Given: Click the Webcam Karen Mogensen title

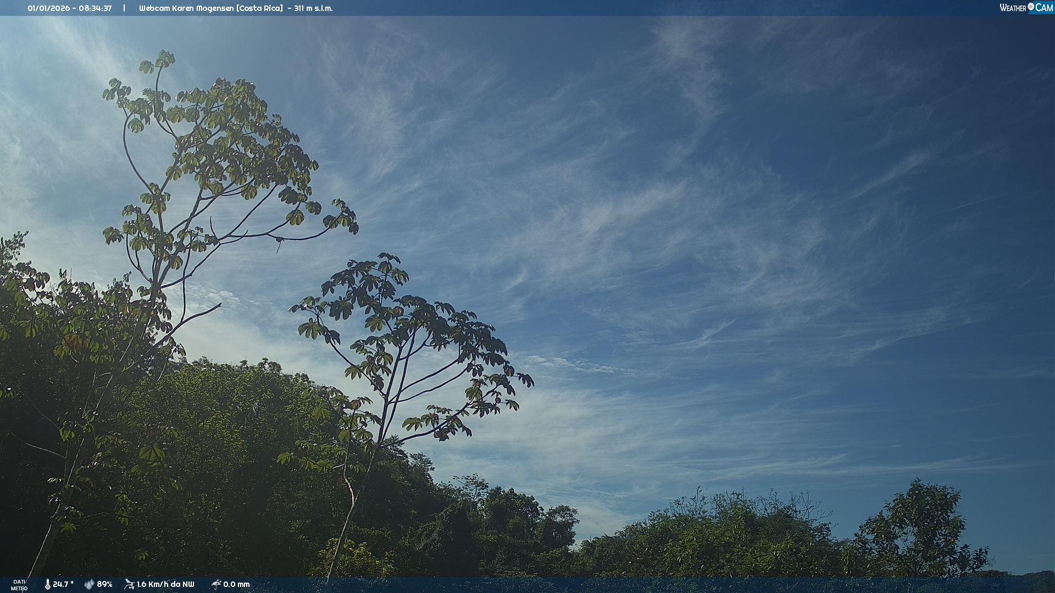Looking at the screenshot, I should (186, 8).
